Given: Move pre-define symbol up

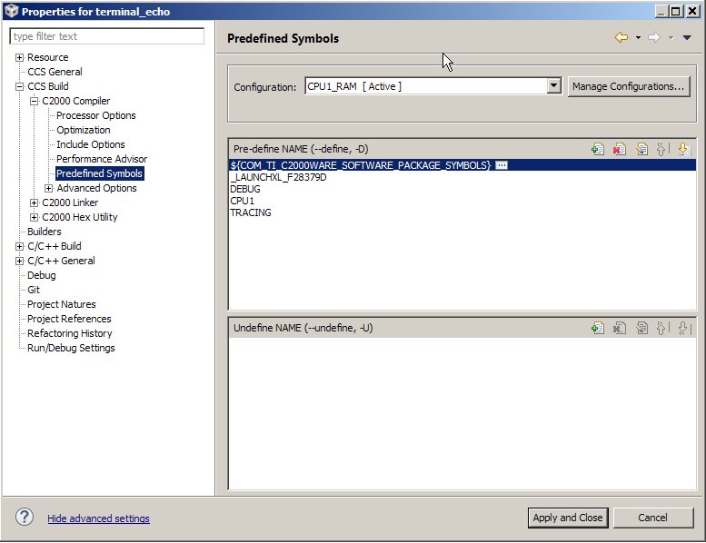Looking at the screenshot, I should [x=662, y=149].
